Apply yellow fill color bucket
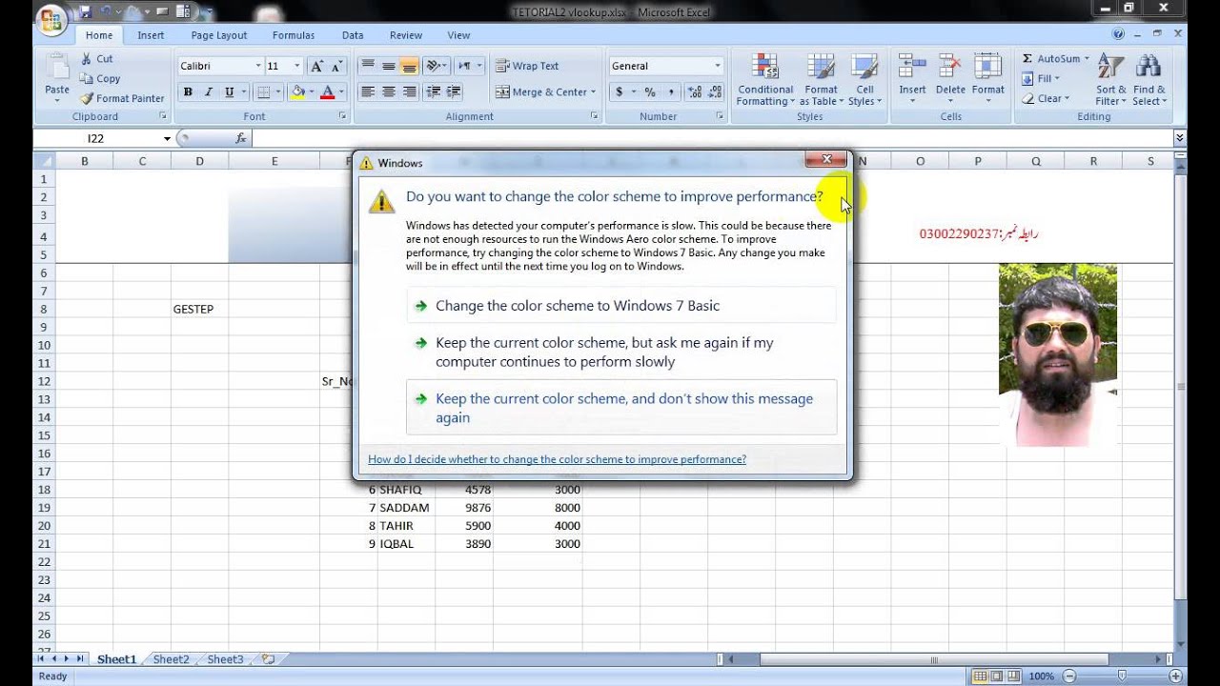The height and width of the screenshot is (686, 1220). coord(298,92)
